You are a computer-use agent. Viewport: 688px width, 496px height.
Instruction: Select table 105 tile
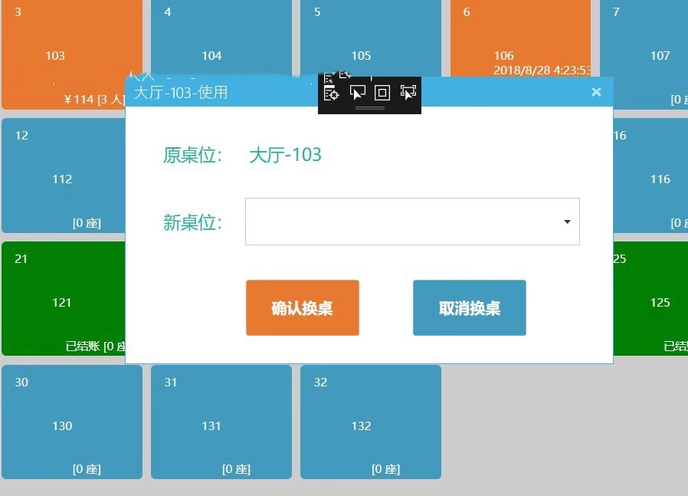coord(371,38)
